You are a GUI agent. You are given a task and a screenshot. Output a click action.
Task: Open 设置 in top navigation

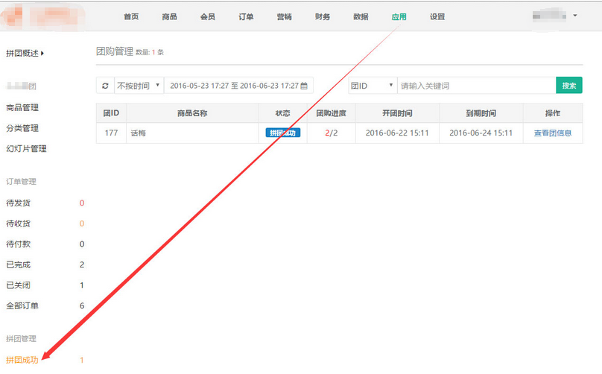click(437, 16)
